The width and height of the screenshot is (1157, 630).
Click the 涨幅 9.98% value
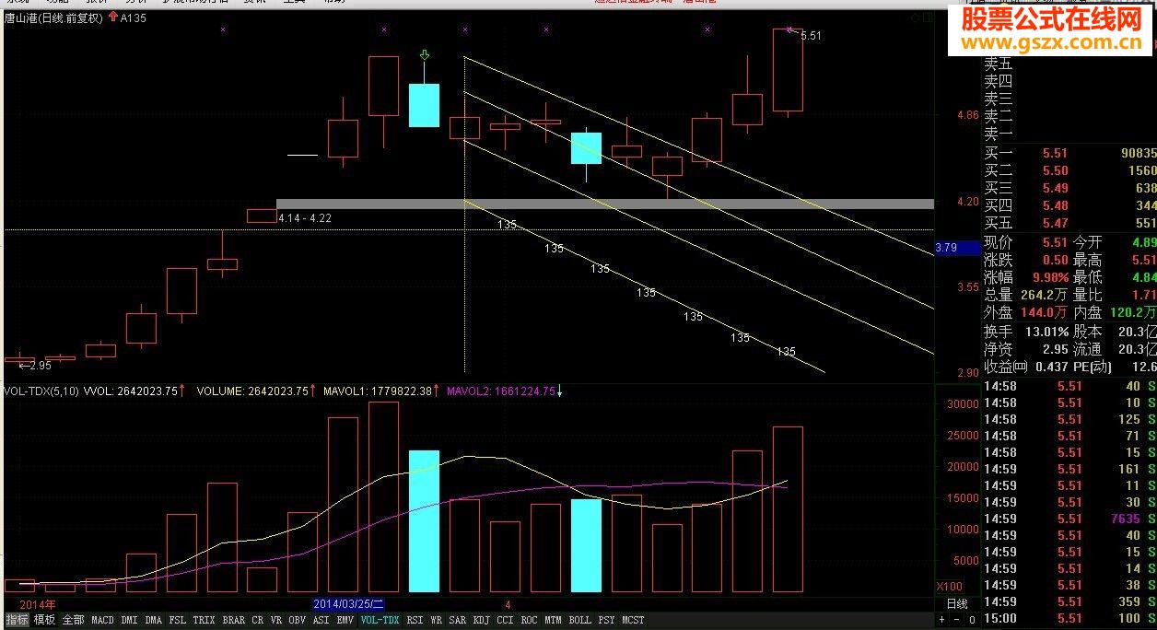1049,277
